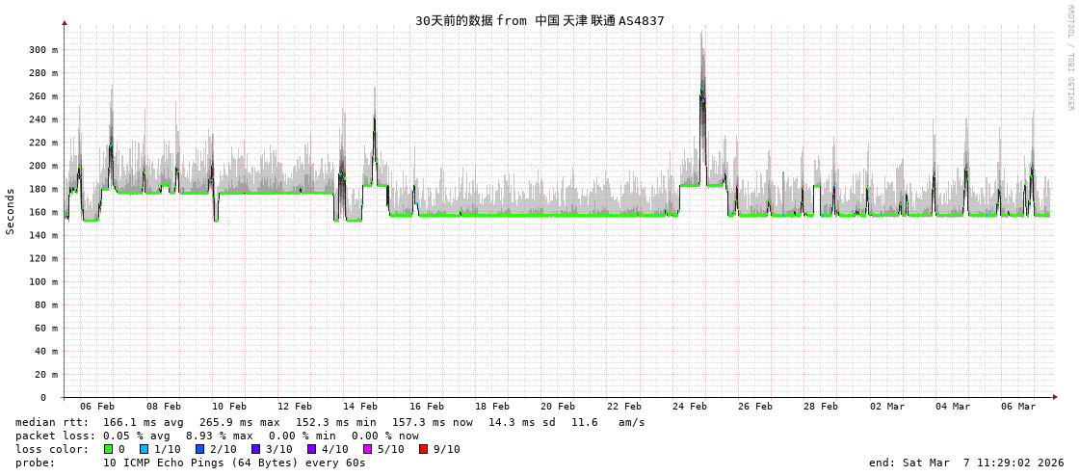
Task: Click the 160 m y-axis label
Action: [x=42, y=212]
